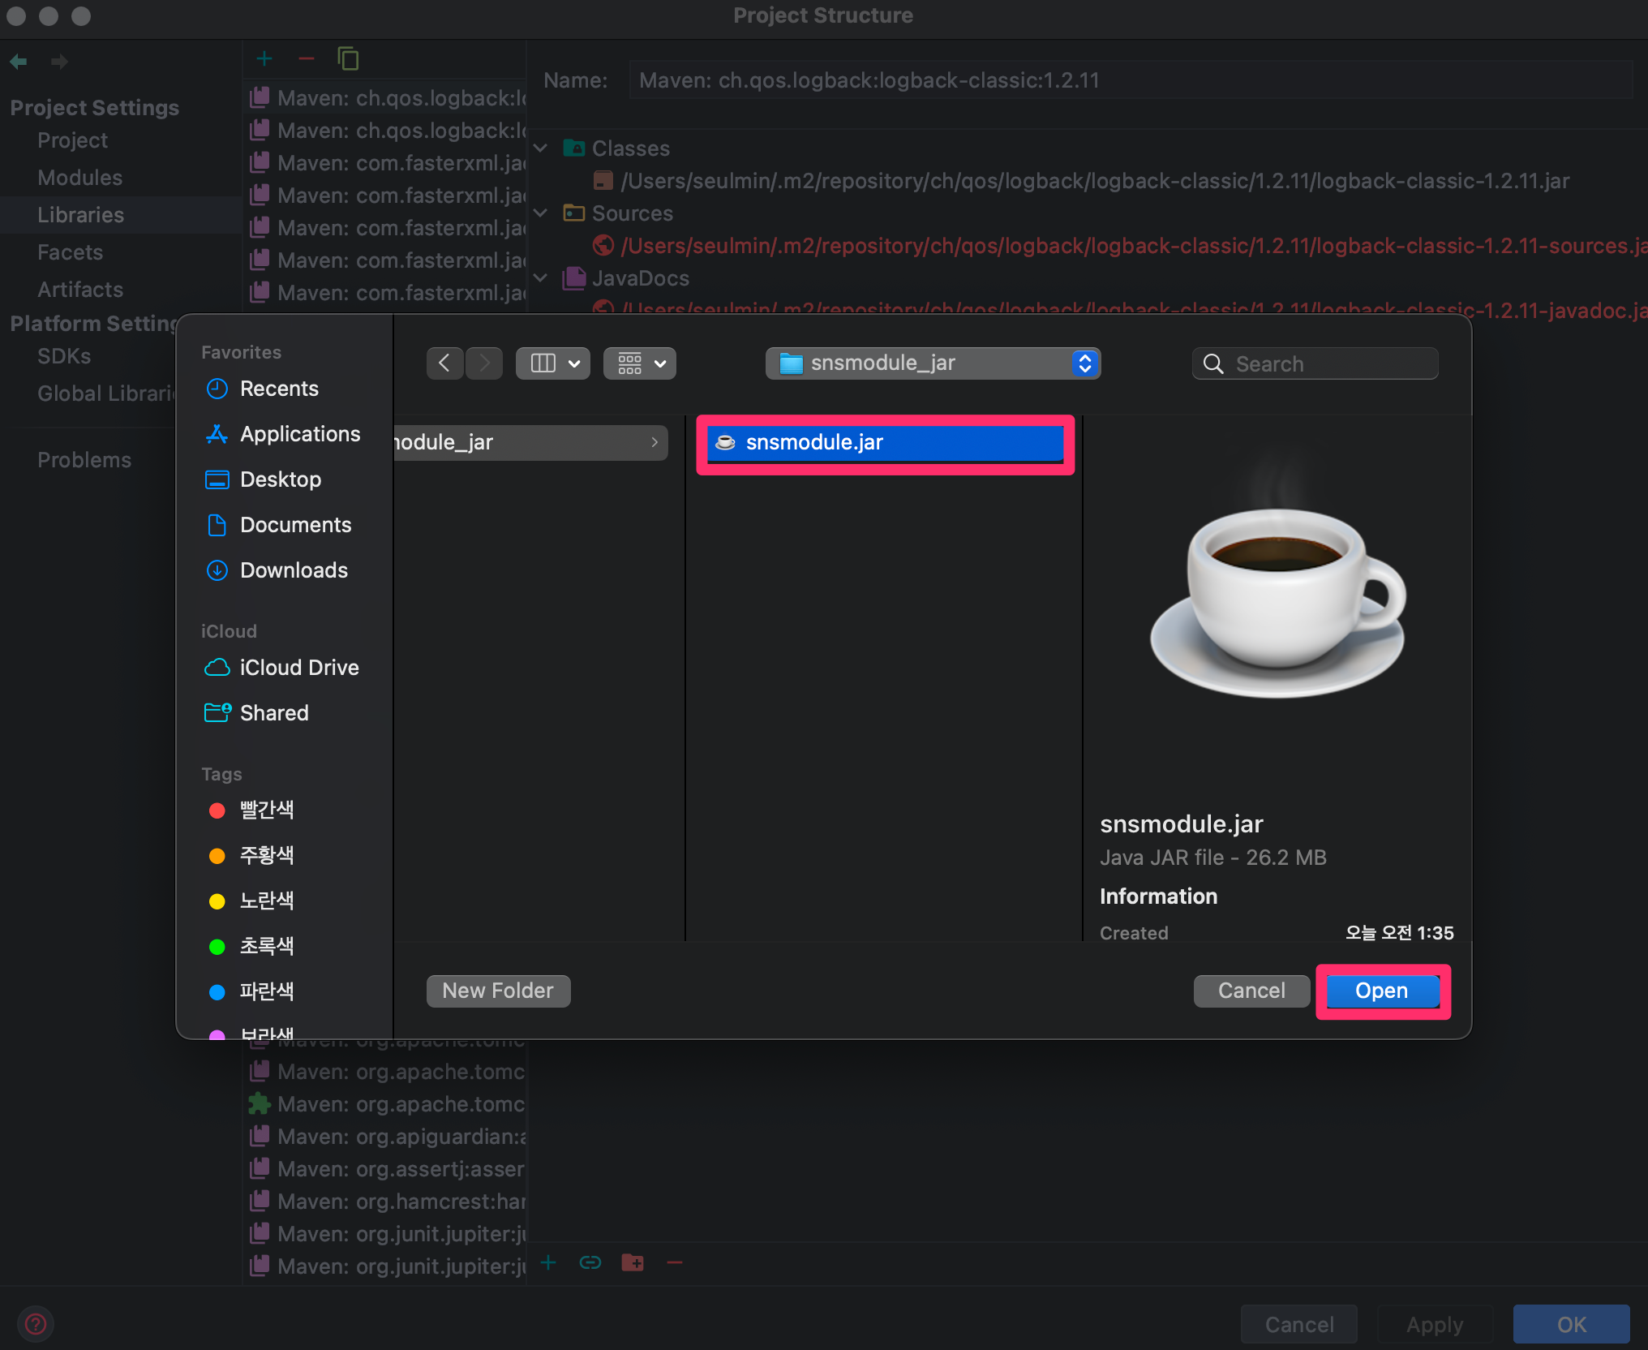
Task: Click the specify documentation URL link icon
Action: pyautogui.click(x=590, y=1262)
